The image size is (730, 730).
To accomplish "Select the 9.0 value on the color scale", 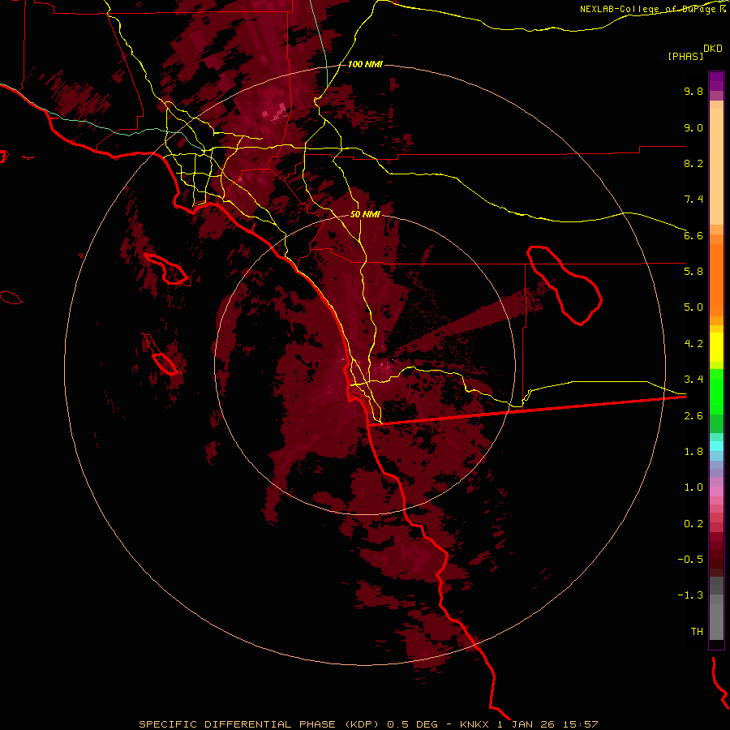I will [x=693, y=127].
